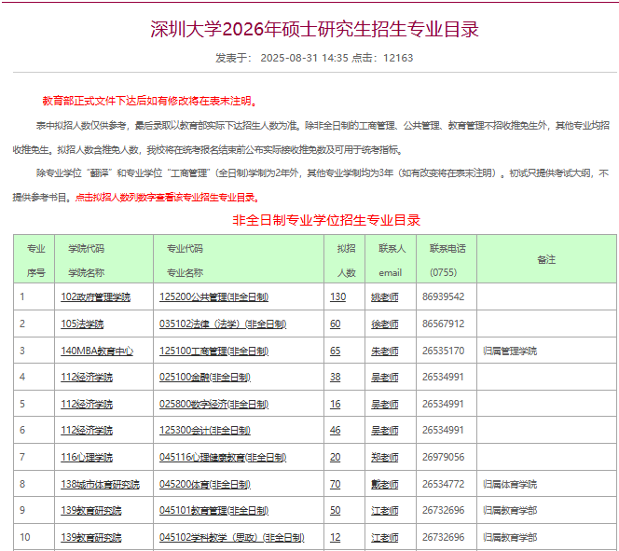
Task: Click 139教育研究院 in the 教育管理 row
Action: (x=91, y=510)
